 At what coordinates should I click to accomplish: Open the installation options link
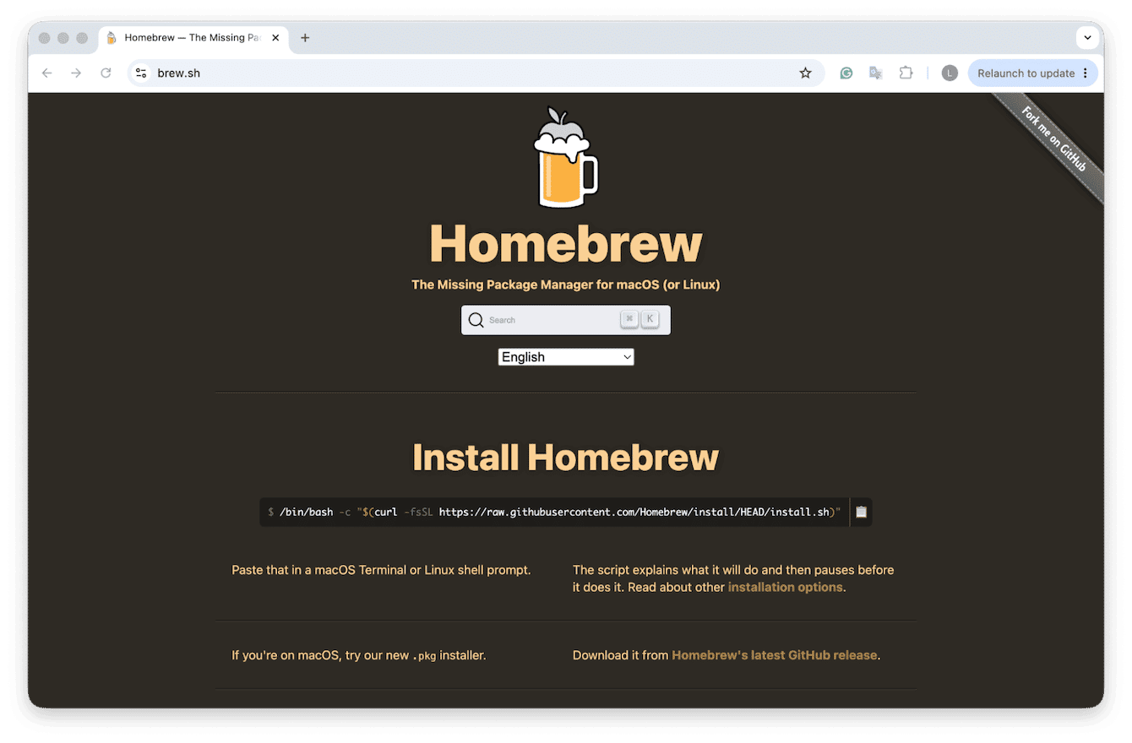pos(785,587)
